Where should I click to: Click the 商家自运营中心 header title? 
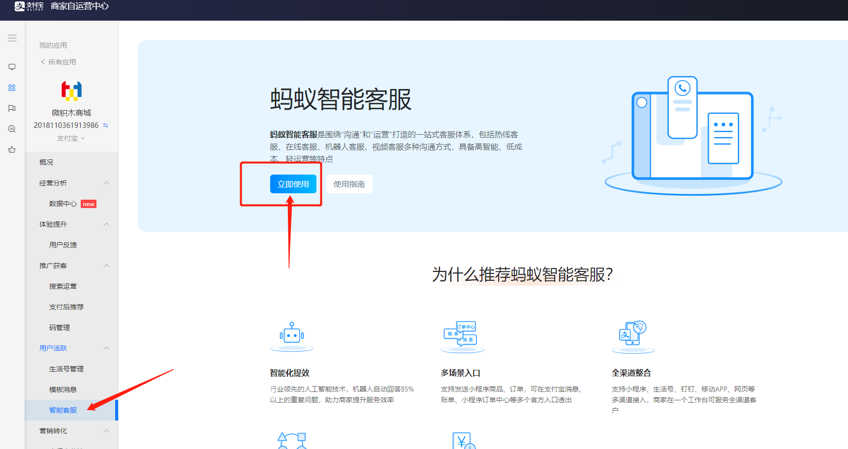tap(80, 6)
